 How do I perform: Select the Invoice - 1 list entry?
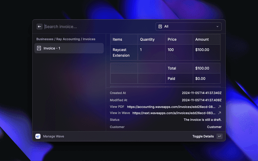point(69,48)
